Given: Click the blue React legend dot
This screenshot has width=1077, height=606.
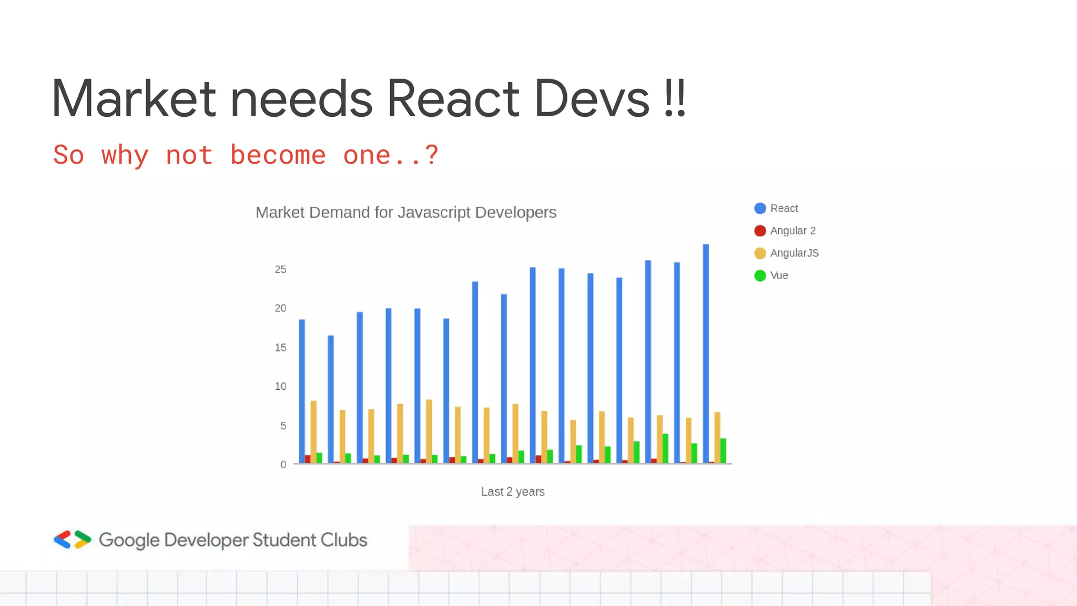Looking at the screenshot, I should pos(760,208).
